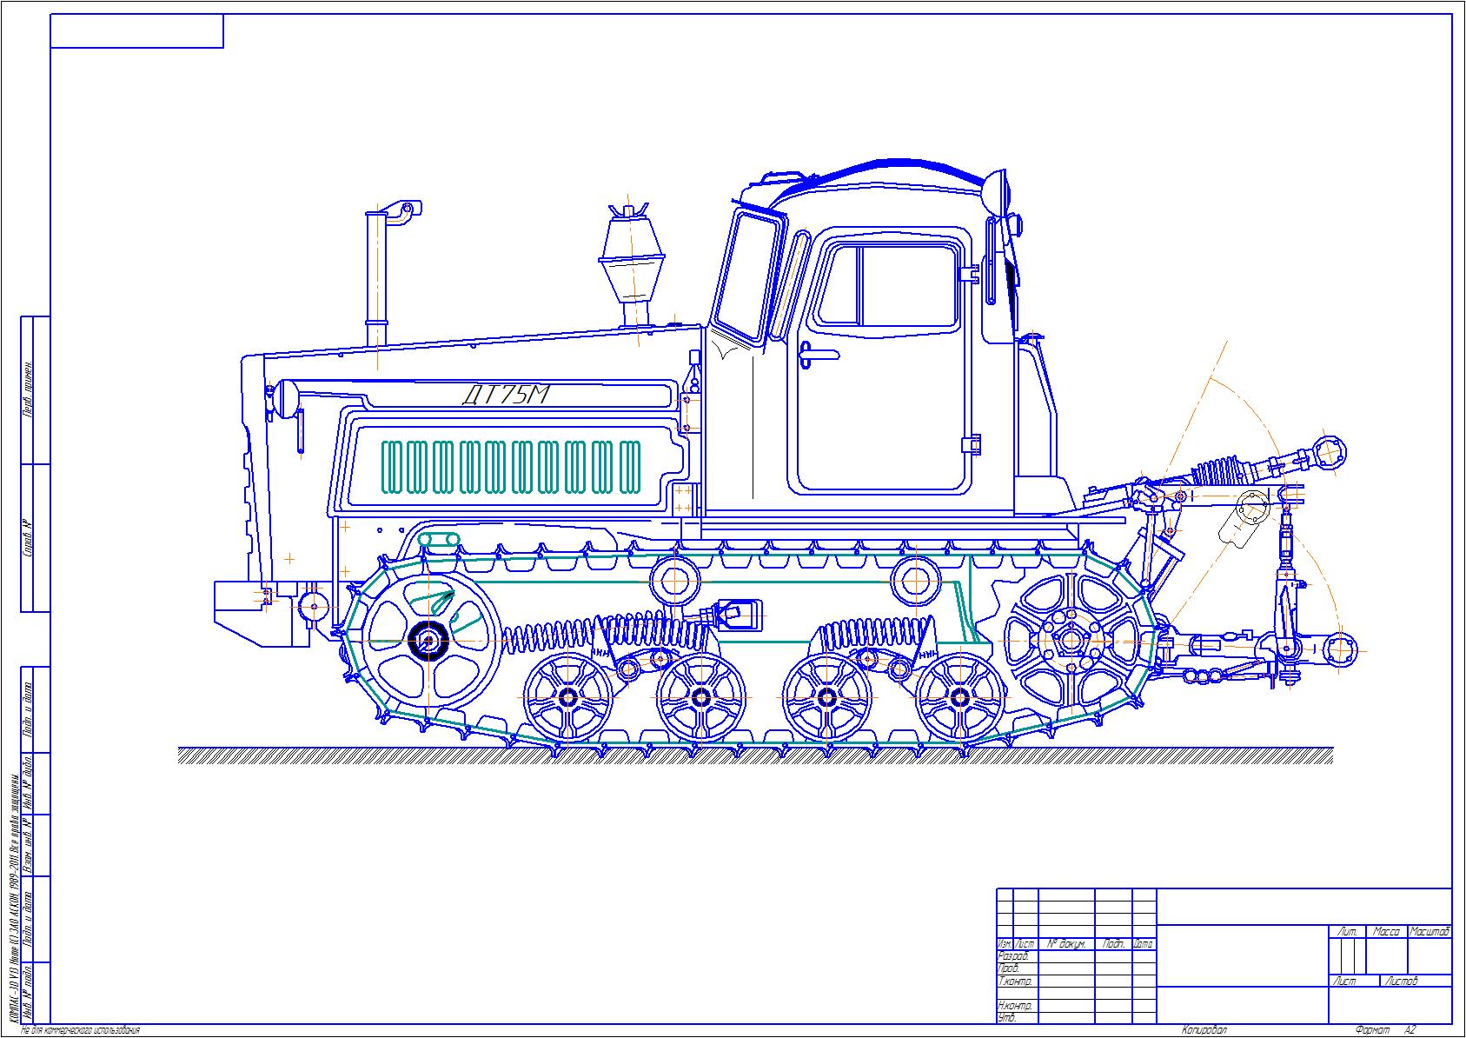Viewport: 1466px width, 1038px height.
Task: Select the hatched ground line
Action: [755, 755]
